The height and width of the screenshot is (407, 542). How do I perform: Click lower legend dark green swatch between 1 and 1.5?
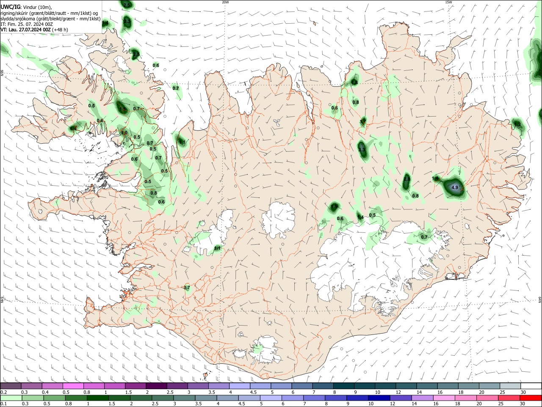[97, 398]
